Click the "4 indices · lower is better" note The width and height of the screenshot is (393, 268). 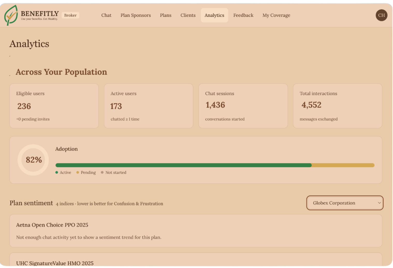[110, 204]
